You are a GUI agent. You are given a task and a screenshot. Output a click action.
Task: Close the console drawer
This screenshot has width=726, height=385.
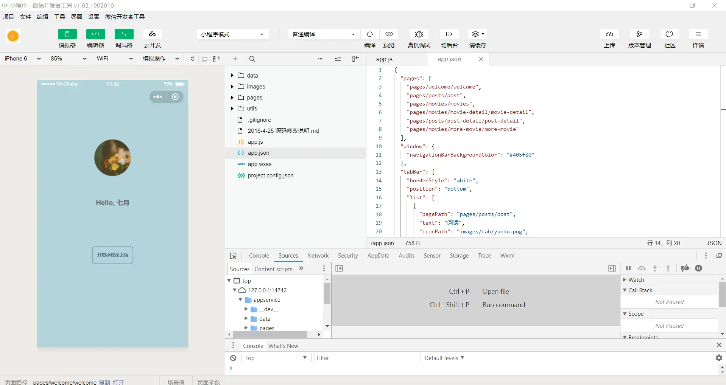719,345
